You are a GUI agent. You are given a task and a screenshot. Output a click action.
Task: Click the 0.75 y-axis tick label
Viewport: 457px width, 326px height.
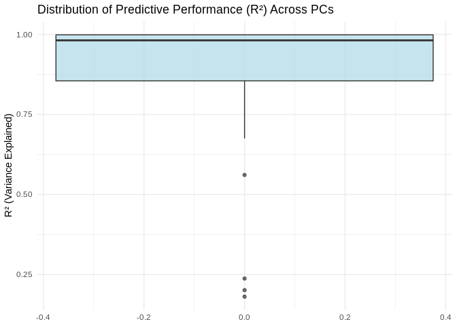(24, 114)
